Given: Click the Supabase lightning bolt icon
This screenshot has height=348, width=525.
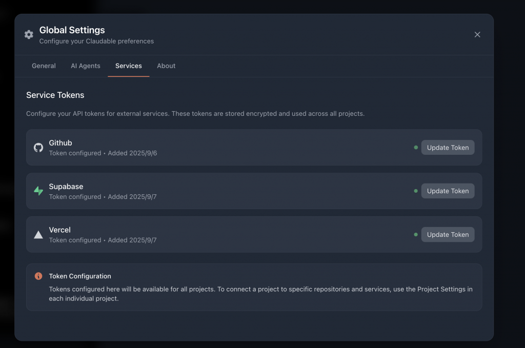Looking at the screenshot, I should click(x=38, y=191).
